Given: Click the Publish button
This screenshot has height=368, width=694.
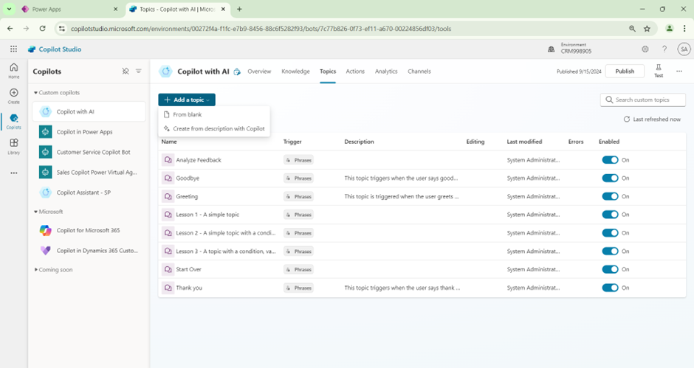Looking at the screenshot, I should [625, 72].
